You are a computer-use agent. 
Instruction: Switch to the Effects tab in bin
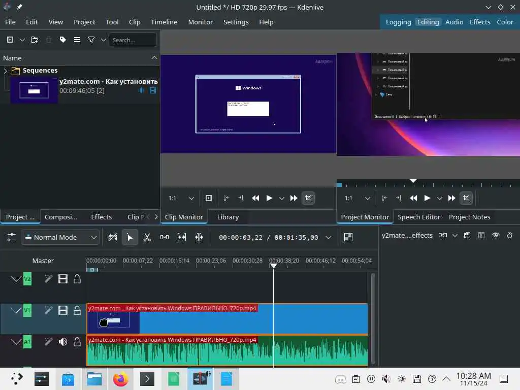click(x=101, y=217)
